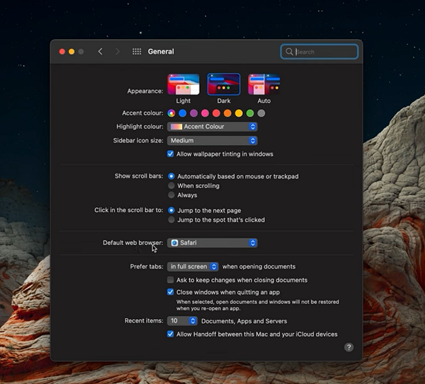Select the Dark appearance thumbnail

click(x=224, y=84)
